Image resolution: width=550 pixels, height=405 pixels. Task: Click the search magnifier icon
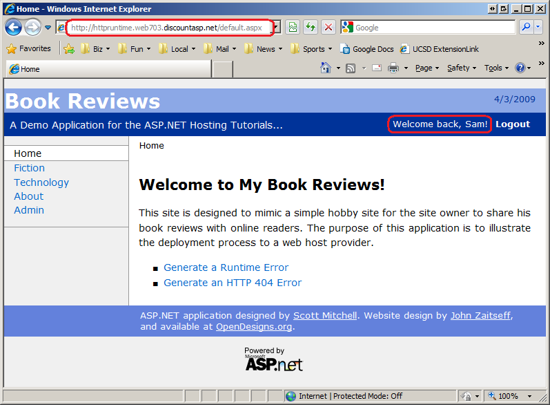pos(526,28)
